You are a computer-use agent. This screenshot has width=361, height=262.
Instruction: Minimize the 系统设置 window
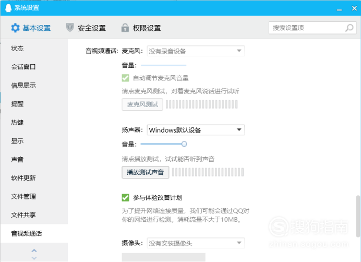pos(339,10)
